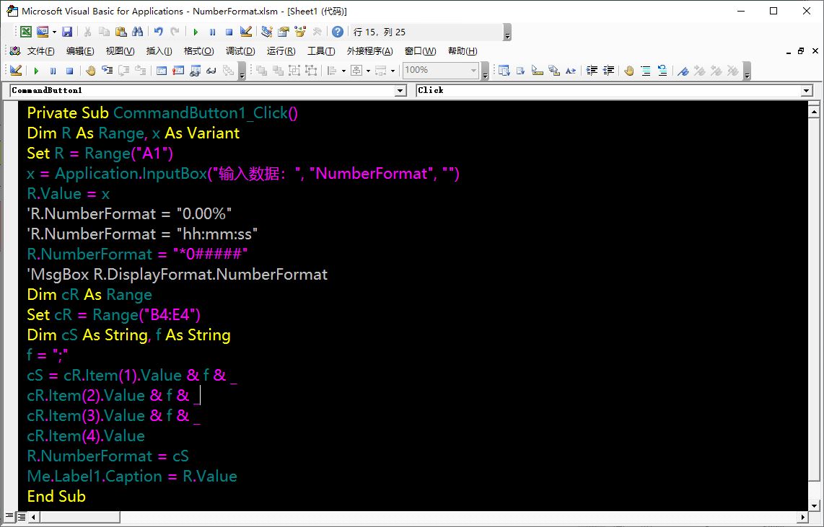Open Edit toolbar options arrow after the bookmark icons
The width and height of the screenshot is (824, 527).
[x=747, y=71]
